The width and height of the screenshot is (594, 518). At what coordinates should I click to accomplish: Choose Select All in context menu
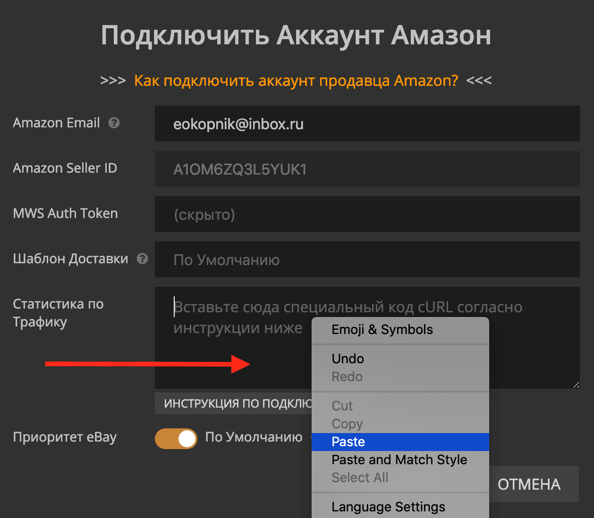click(x=400, y=477)
